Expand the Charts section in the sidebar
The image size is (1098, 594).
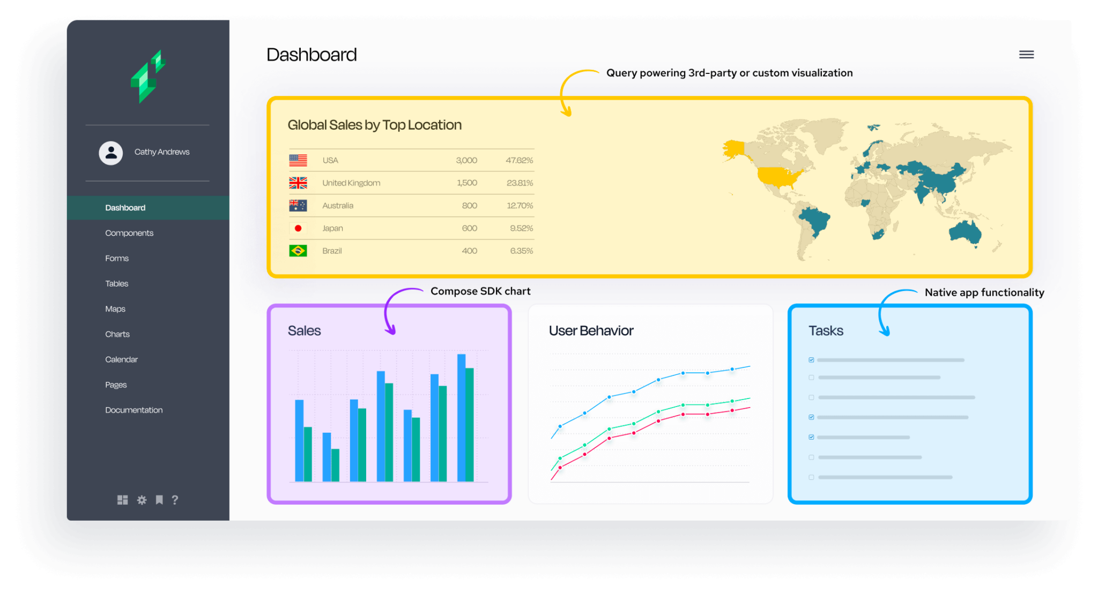117,334
